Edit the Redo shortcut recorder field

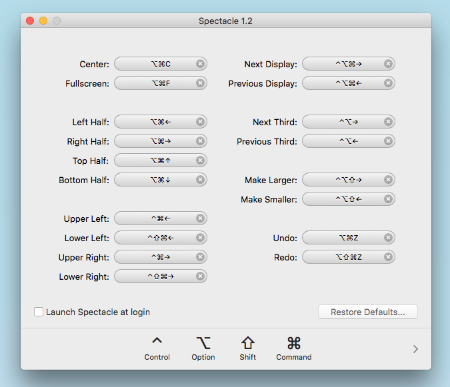(x=349, y=257)
